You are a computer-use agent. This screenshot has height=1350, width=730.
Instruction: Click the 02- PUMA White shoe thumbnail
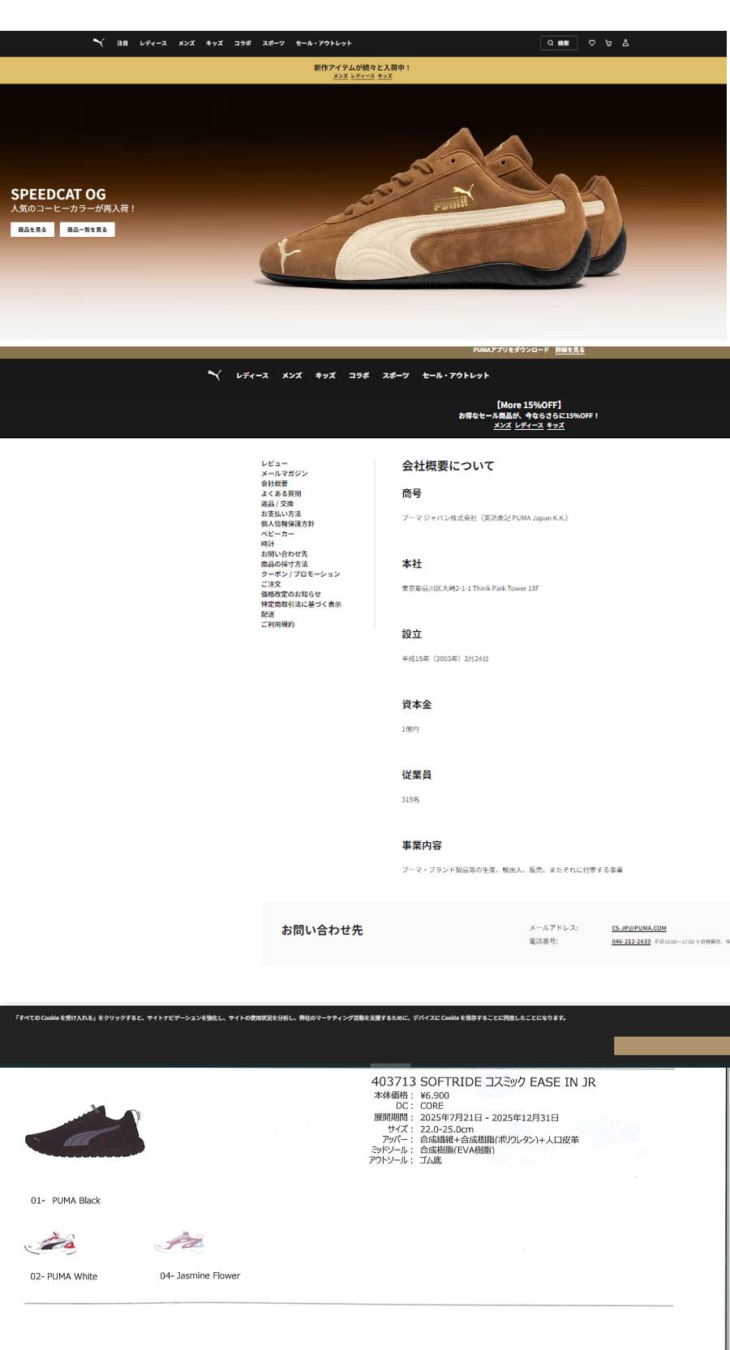50,1243
